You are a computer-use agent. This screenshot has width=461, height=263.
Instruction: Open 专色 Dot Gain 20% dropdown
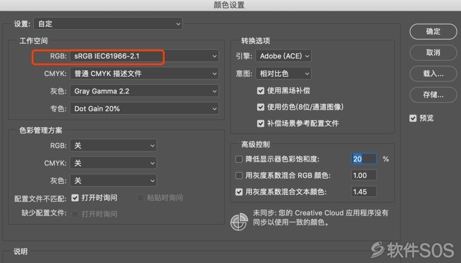[144, 109]
